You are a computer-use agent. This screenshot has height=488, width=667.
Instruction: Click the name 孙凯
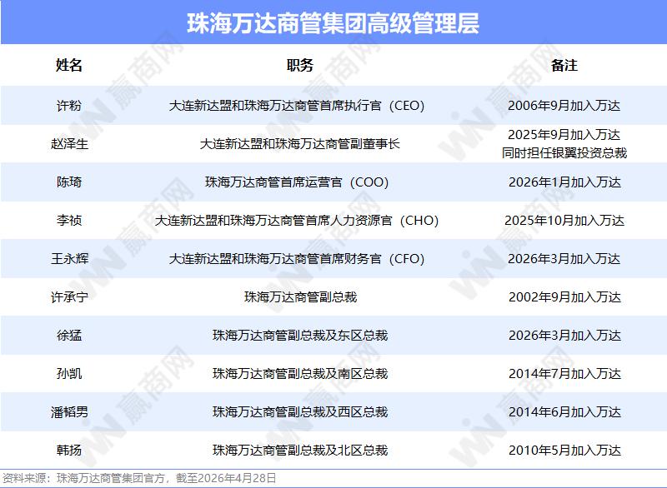tap(69, 373)
